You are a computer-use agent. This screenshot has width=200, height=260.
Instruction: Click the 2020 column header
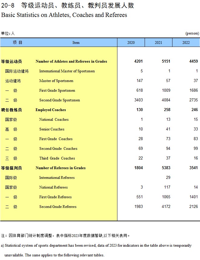tap(131, 43)
